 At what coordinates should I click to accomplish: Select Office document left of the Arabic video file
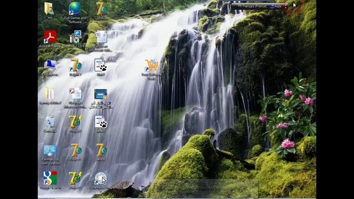point(76,93)
